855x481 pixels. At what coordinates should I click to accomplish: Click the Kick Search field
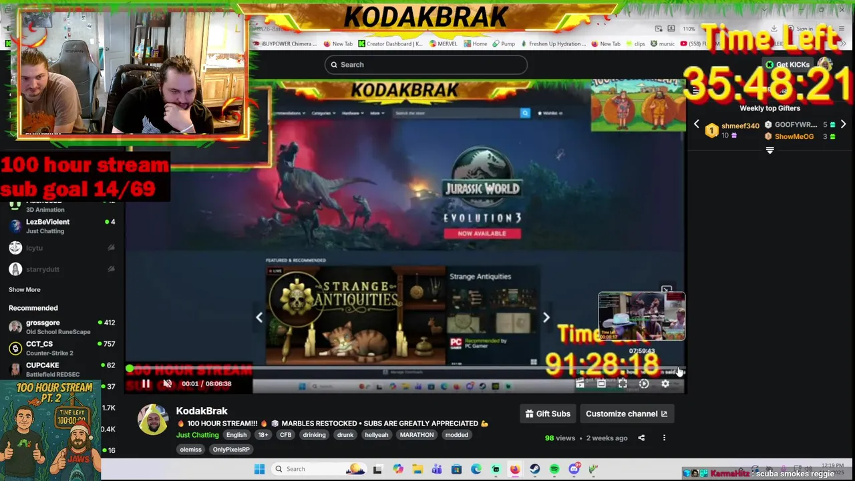click(426, 65)
